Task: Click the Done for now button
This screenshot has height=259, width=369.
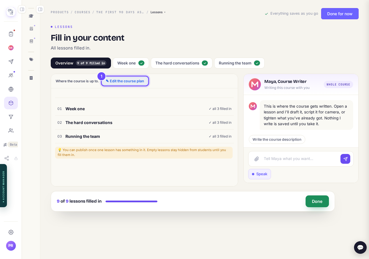Action: 340,14
